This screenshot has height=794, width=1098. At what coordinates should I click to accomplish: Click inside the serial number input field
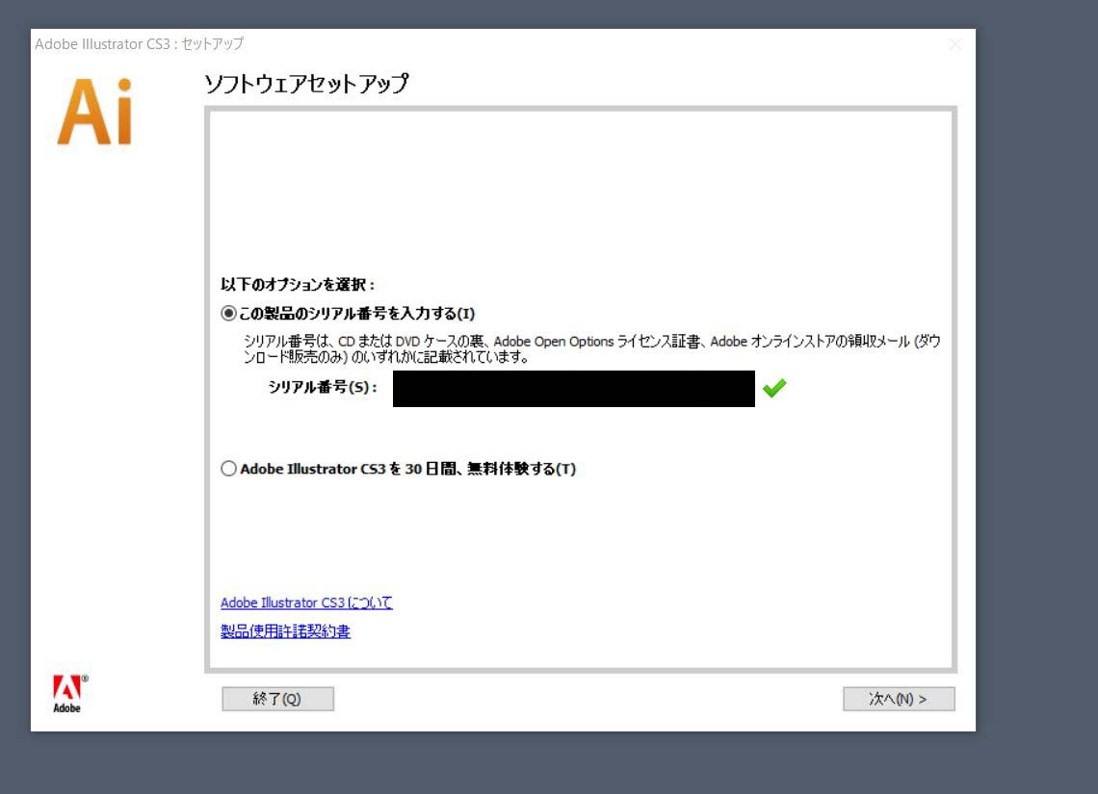click(573, 388)
